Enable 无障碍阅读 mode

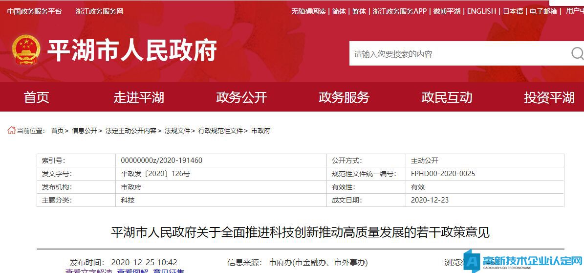[x=308, y=11]
